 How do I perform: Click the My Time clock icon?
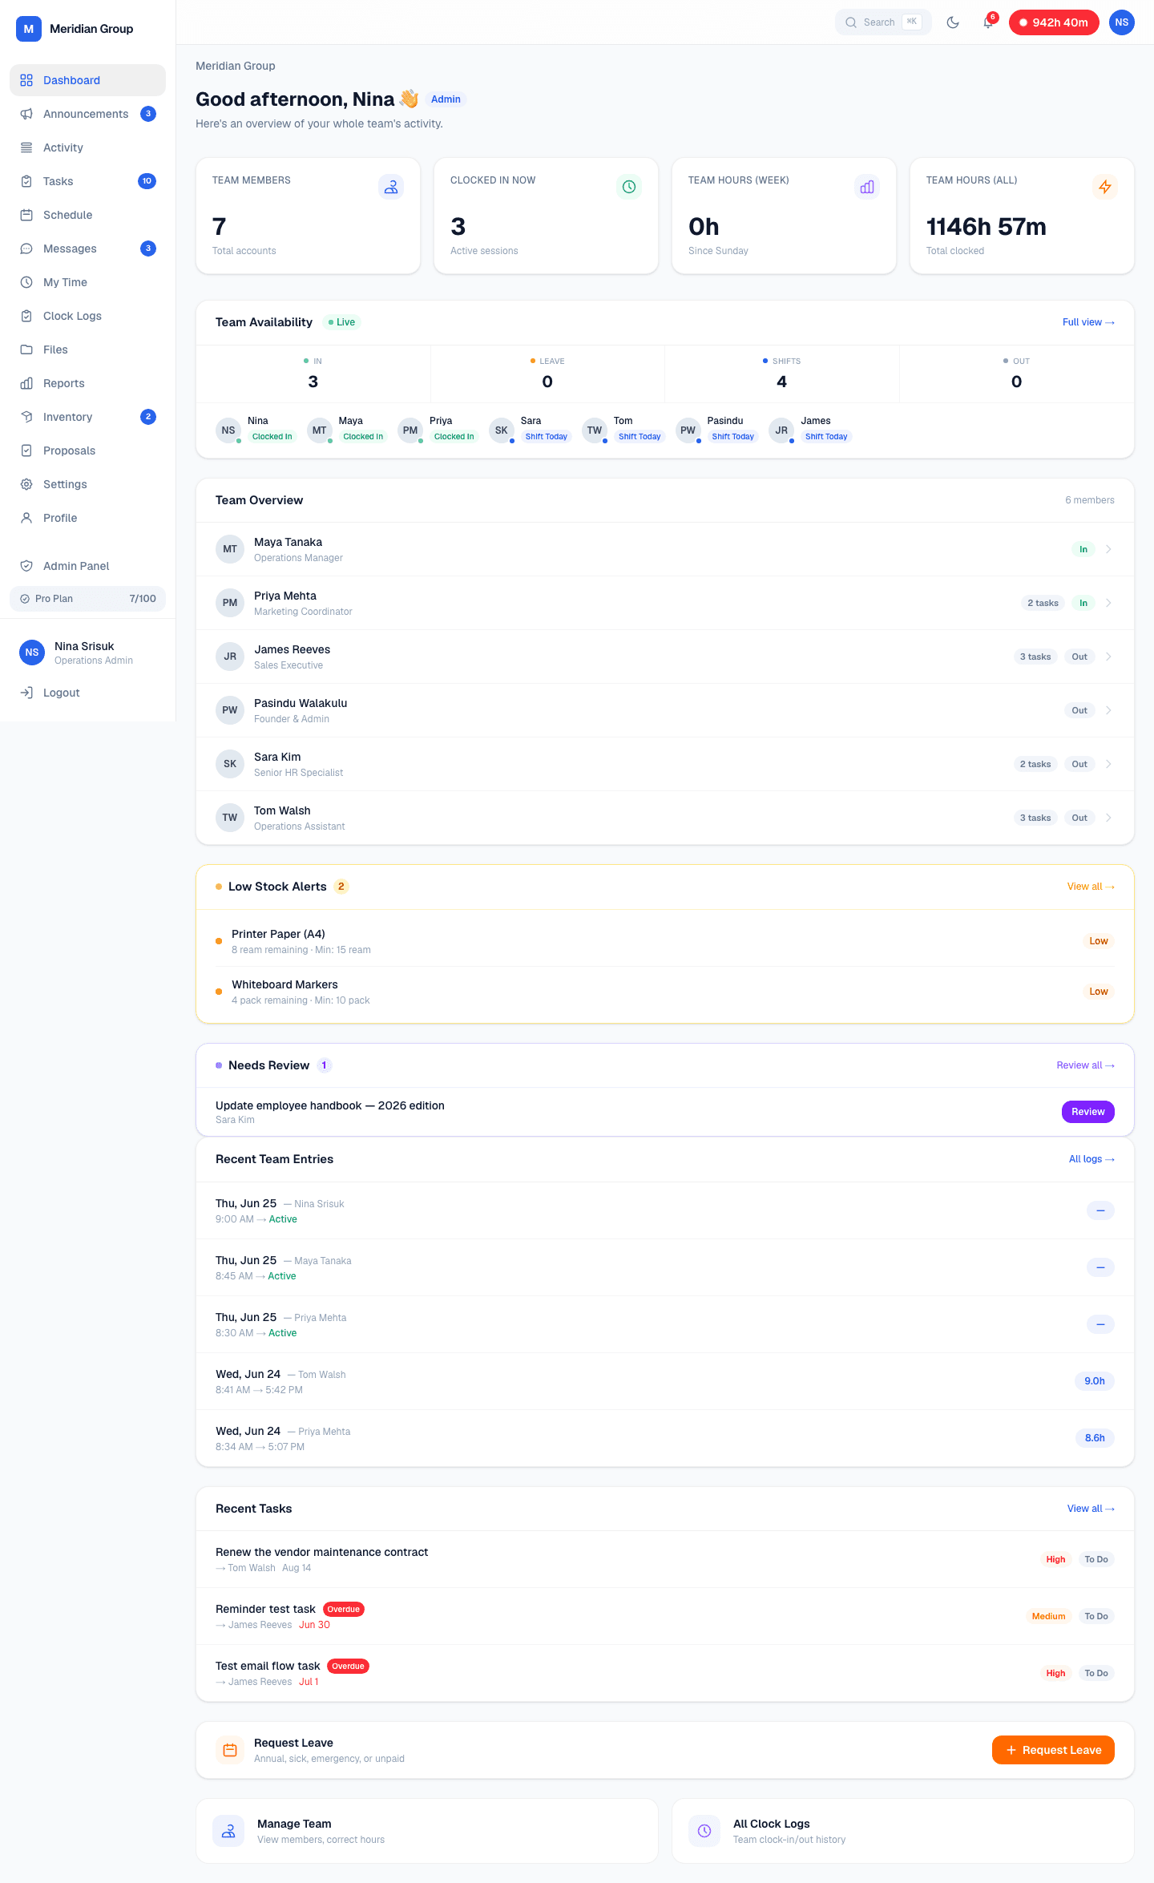[x=26, y=282]
